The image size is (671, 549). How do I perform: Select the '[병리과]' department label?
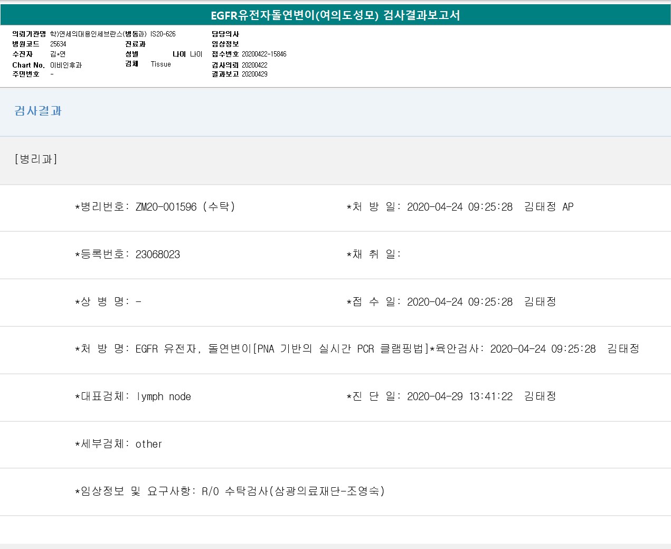click(36, 159)
